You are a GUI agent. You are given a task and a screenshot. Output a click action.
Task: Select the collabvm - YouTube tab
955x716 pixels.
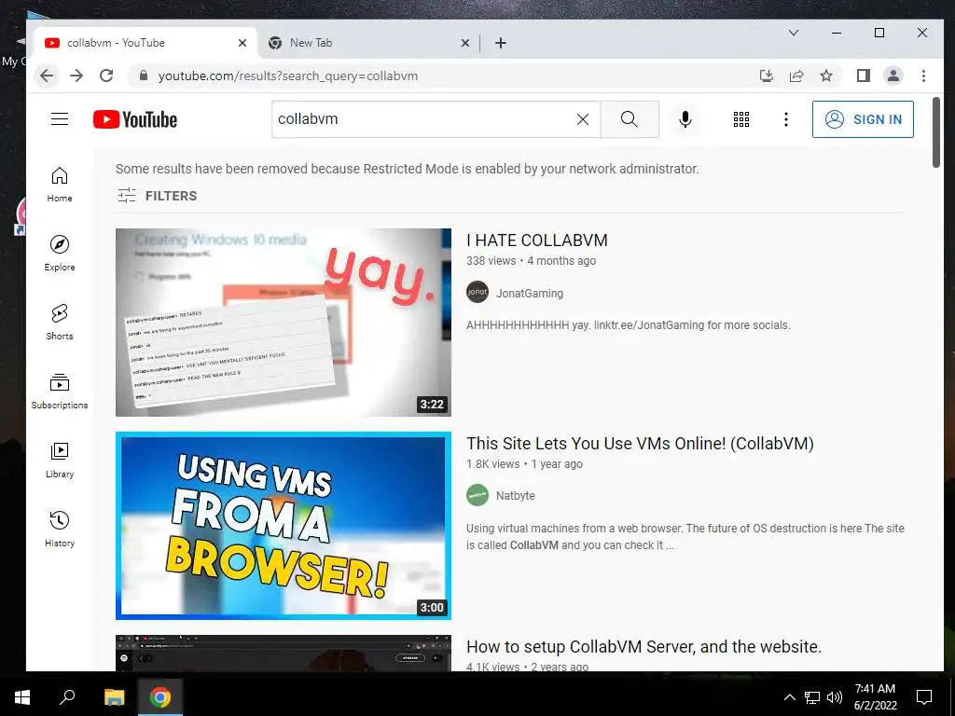[x=145, y=43]
